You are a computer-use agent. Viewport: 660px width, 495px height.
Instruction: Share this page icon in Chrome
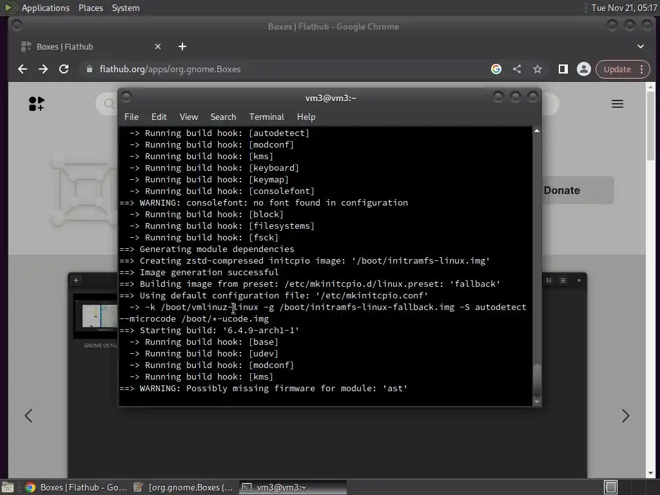click(517, 69)
